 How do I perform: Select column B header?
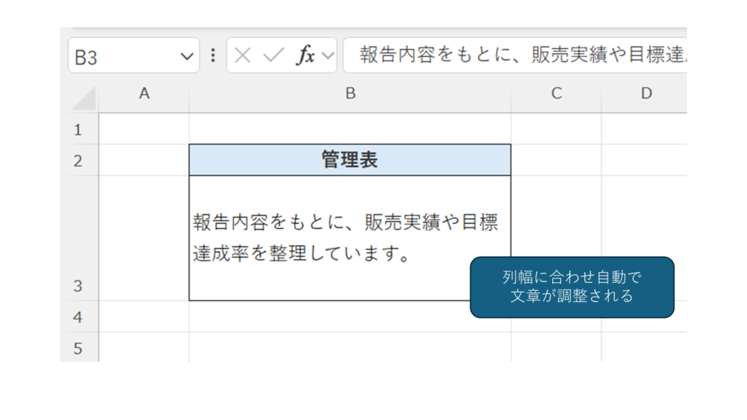coord(350,93)
